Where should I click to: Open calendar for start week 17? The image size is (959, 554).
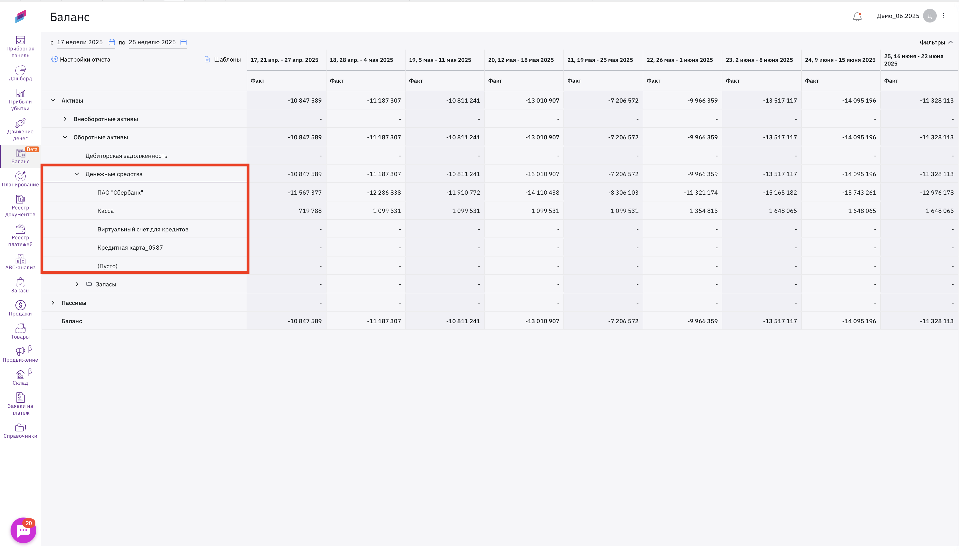[112, 42]
